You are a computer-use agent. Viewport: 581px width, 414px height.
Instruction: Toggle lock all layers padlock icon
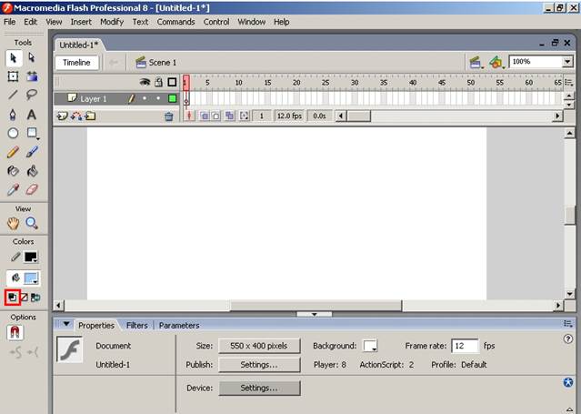point(158,82)
